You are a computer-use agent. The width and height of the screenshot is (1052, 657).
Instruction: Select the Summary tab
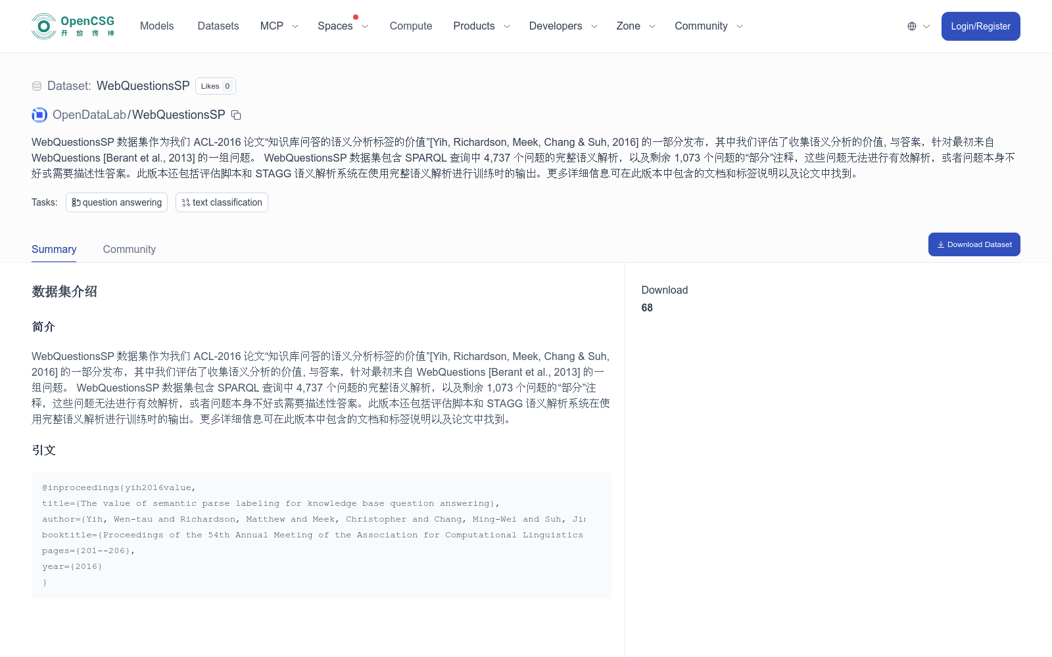point(54,250)
